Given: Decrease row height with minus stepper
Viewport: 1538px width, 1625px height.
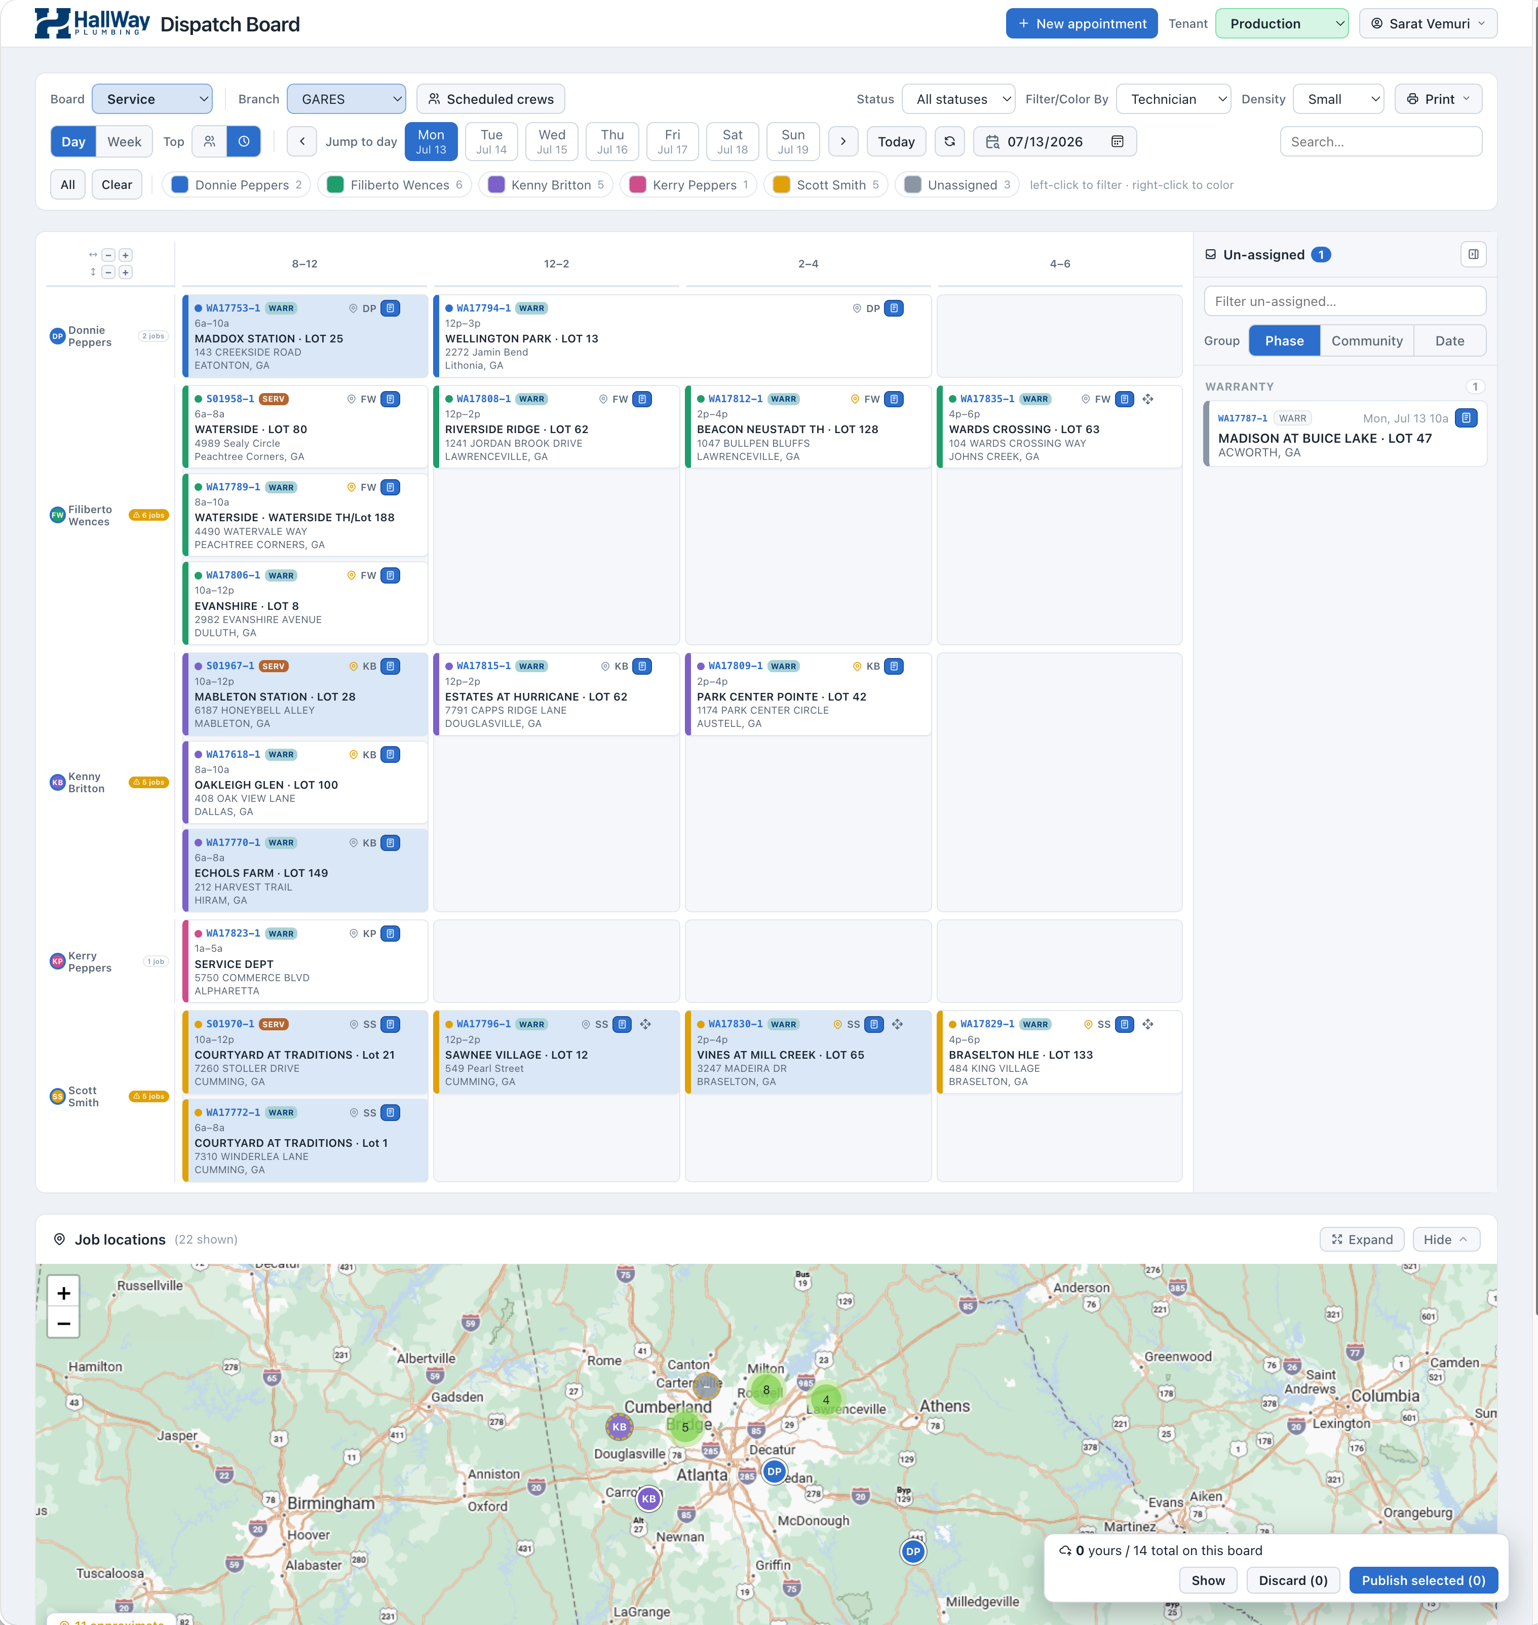Looking at the screenshot, I should (x=108, y=272).
